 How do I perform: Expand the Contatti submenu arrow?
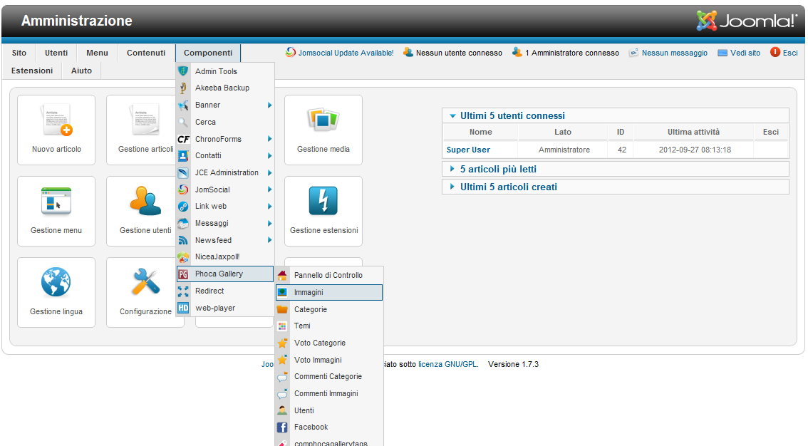click(269, 155)
